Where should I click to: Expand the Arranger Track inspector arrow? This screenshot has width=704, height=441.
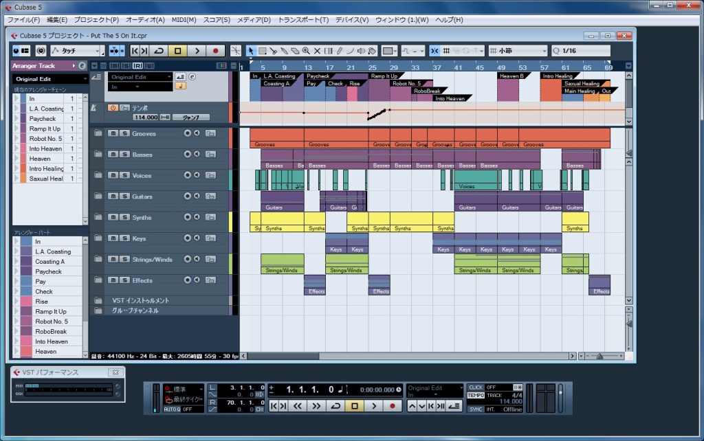point(74,66)
